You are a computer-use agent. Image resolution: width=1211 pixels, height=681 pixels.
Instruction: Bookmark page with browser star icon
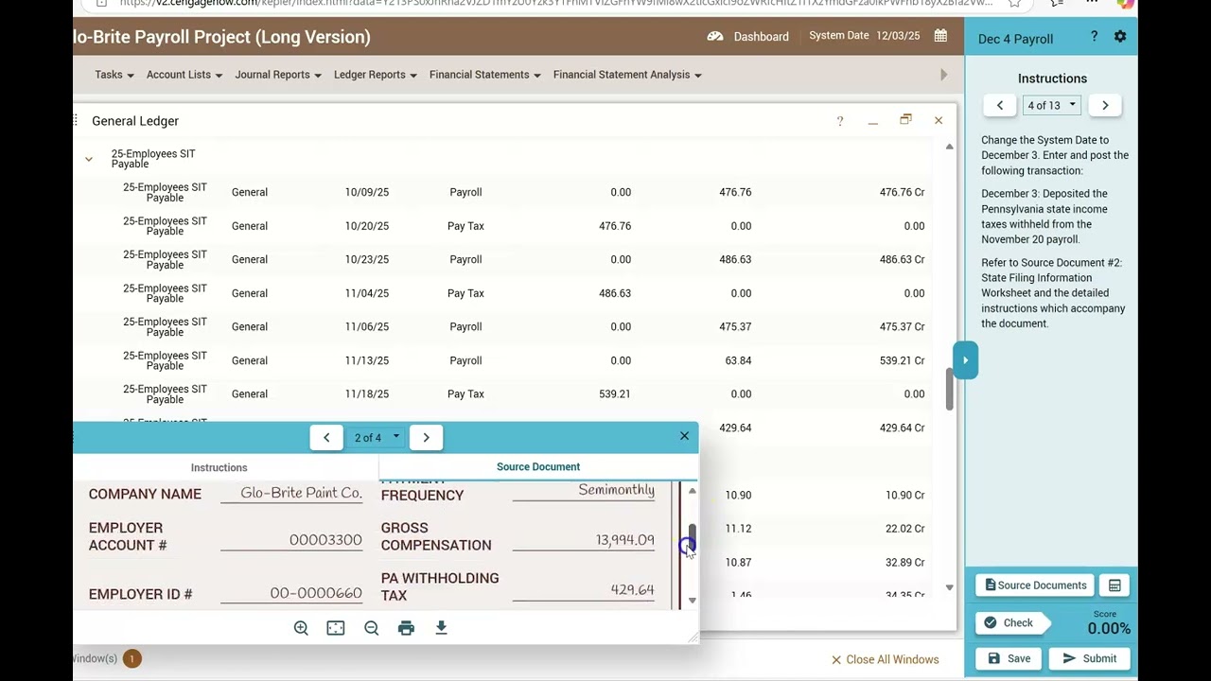click(x=1014, y=3)
